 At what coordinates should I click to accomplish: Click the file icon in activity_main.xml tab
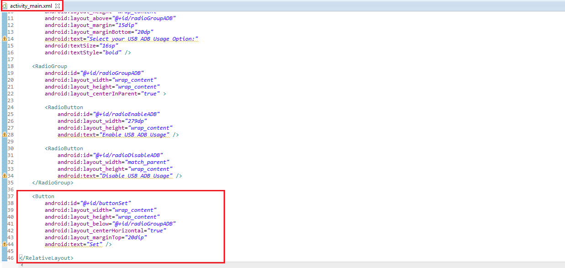coord(5,5)
